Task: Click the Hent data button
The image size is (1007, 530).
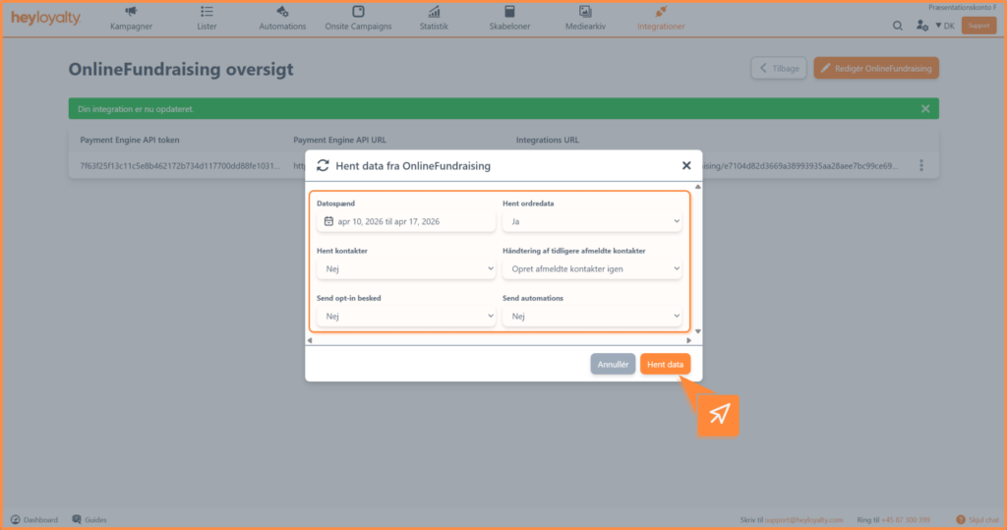Action: tap(666, 364)
